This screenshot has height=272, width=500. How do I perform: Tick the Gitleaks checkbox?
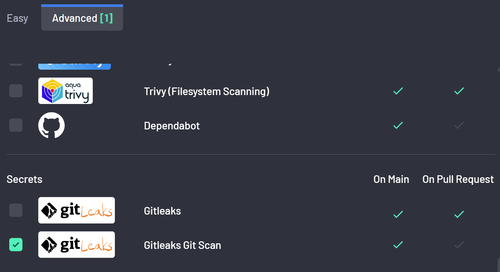16,210
